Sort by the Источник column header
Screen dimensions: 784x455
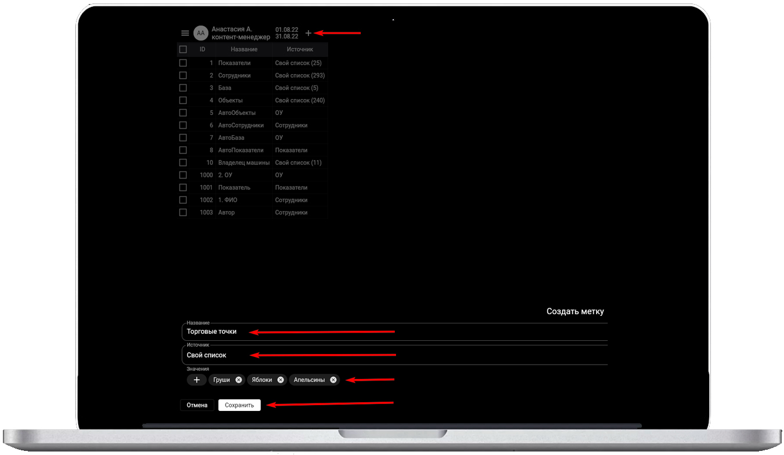pos(300,49)
